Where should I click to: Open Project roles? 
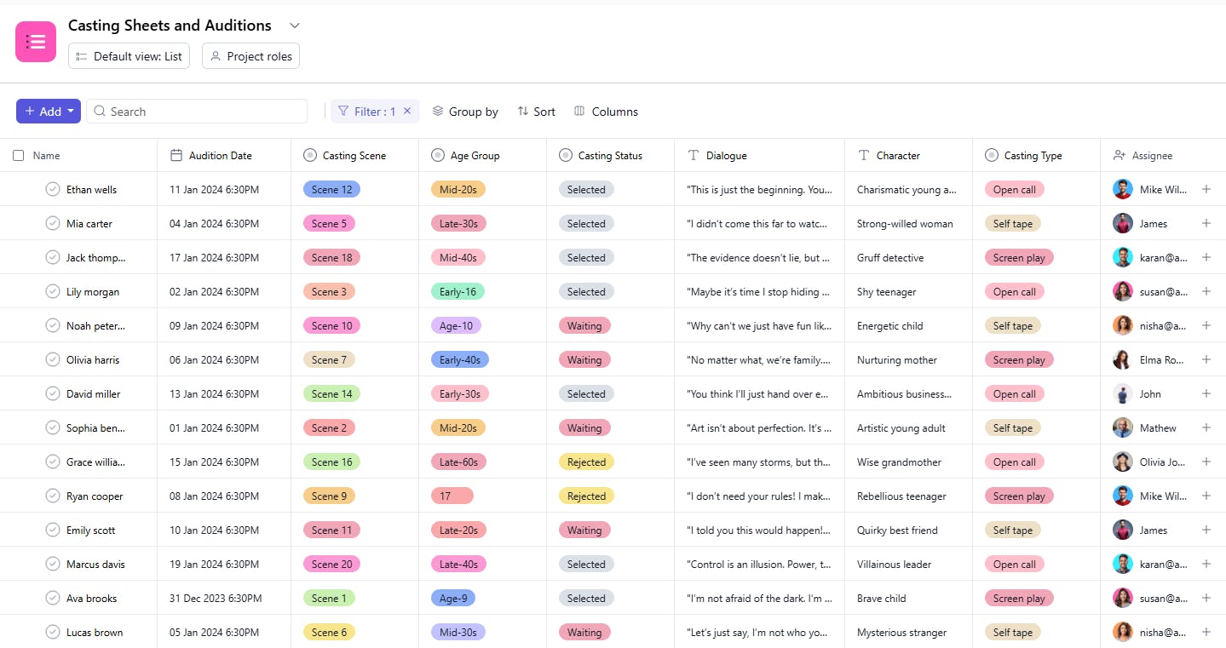coord(250,56)
